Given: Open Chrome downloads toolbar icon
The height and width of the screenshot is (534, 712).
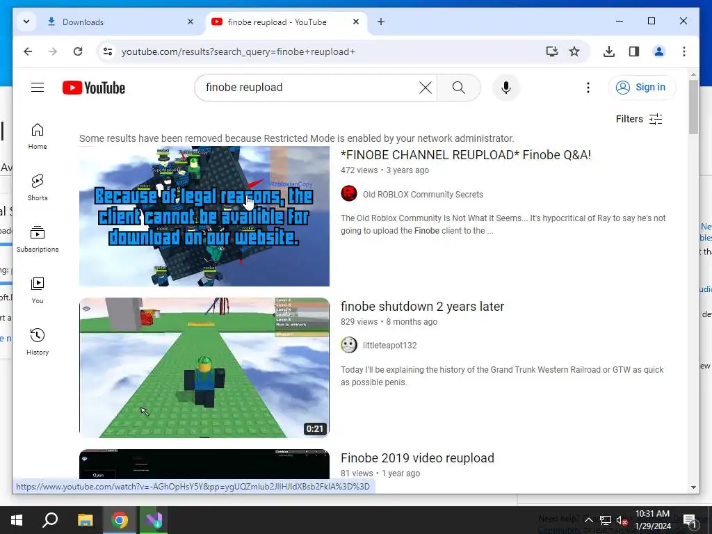Looking at the screenshot, I should click(x=609, y=51).
